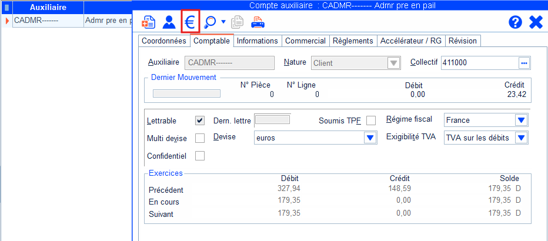Screen dimensions: 548x241
Task: Click the Collectif ellipsis browse button
Action: 523,62
